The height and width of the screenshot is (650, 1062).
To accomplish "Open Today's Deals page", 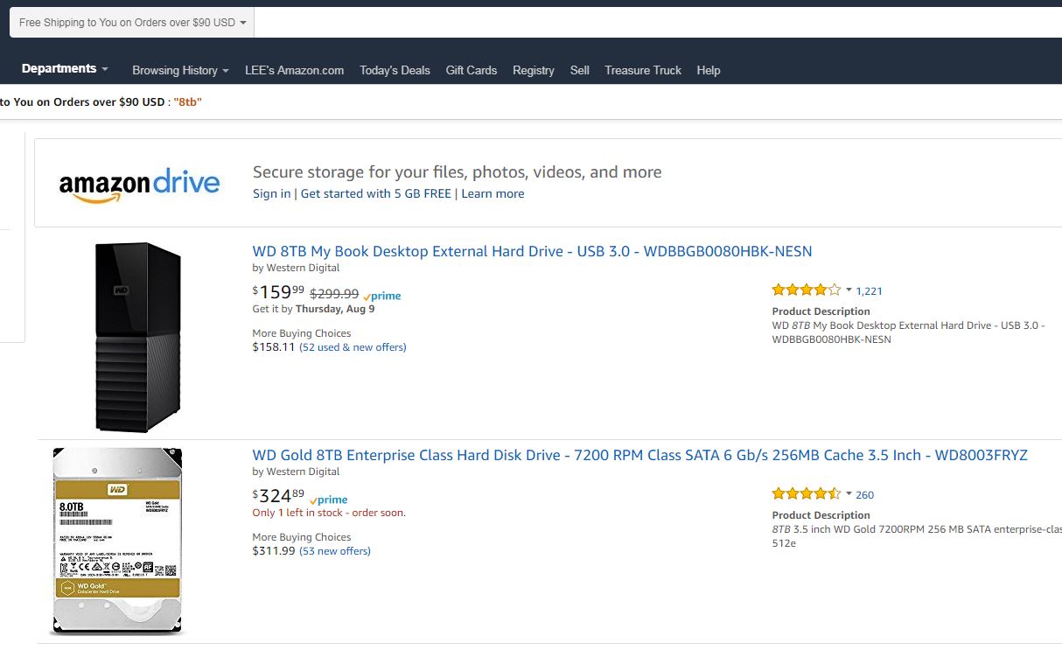I will click(x=395, y=70).
